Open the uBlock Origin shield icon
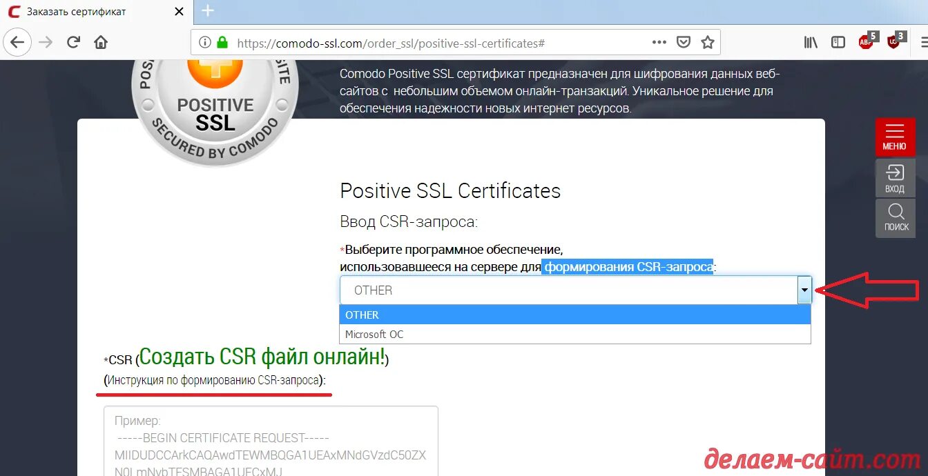928x476 pixels. 895,41
